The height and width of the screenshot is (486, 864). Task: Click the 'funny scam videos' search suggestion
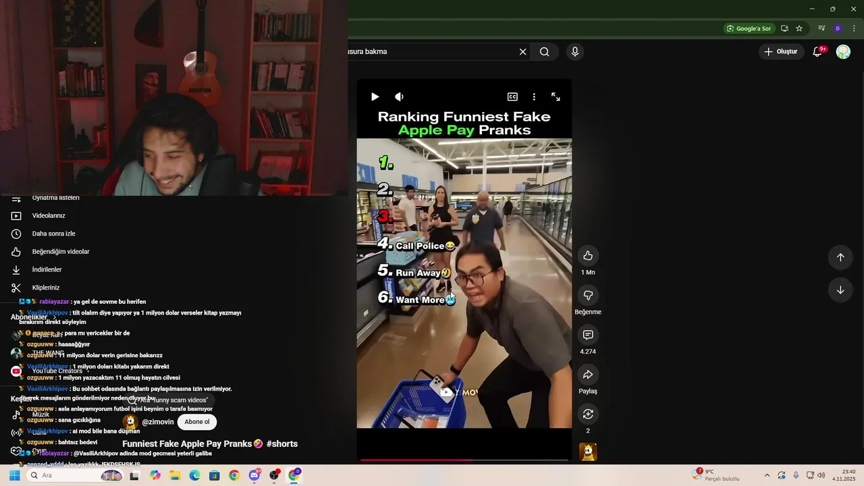point(169,400)
